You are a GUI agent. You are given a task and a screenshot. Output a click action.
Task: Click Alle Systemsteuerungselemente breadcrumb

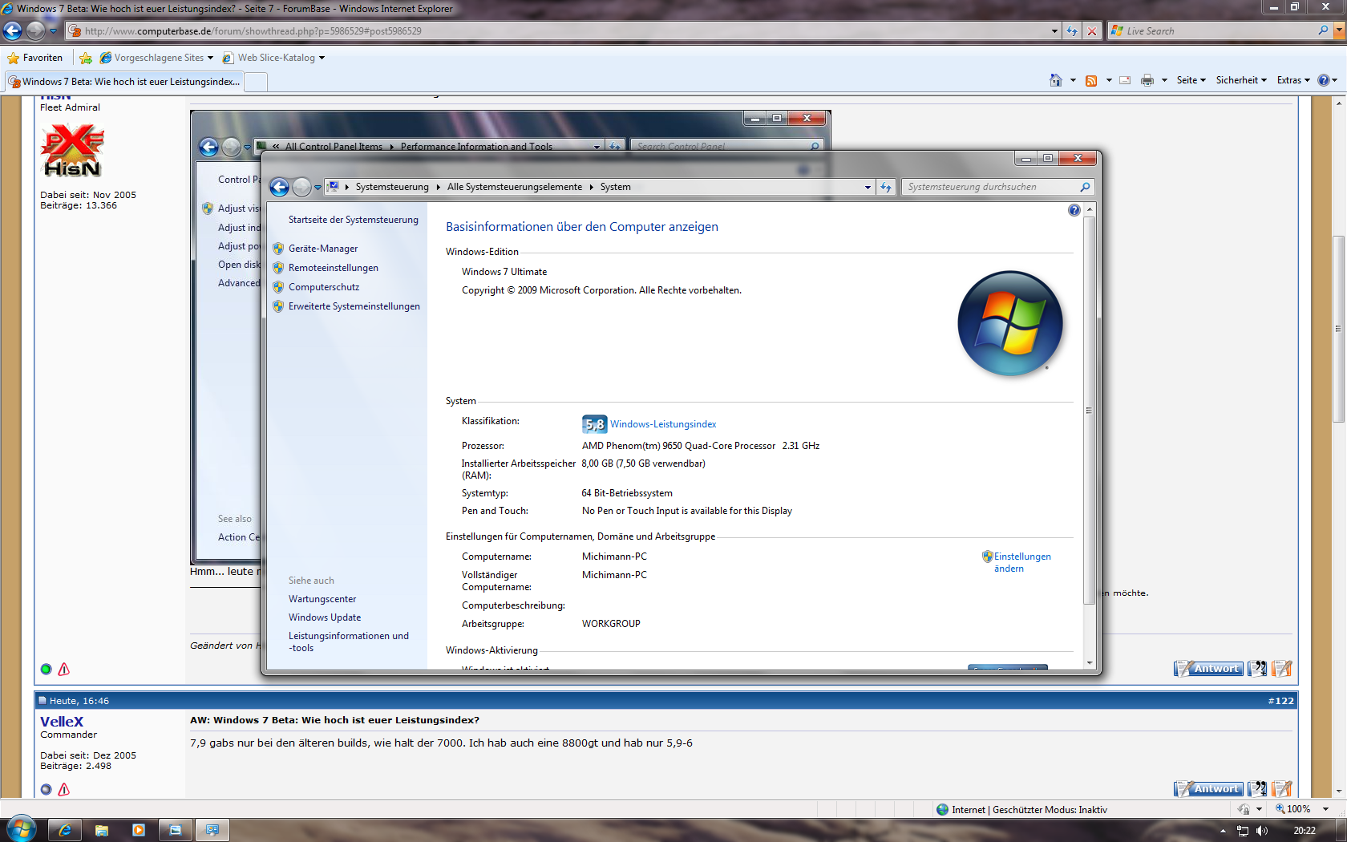(515, 187)
